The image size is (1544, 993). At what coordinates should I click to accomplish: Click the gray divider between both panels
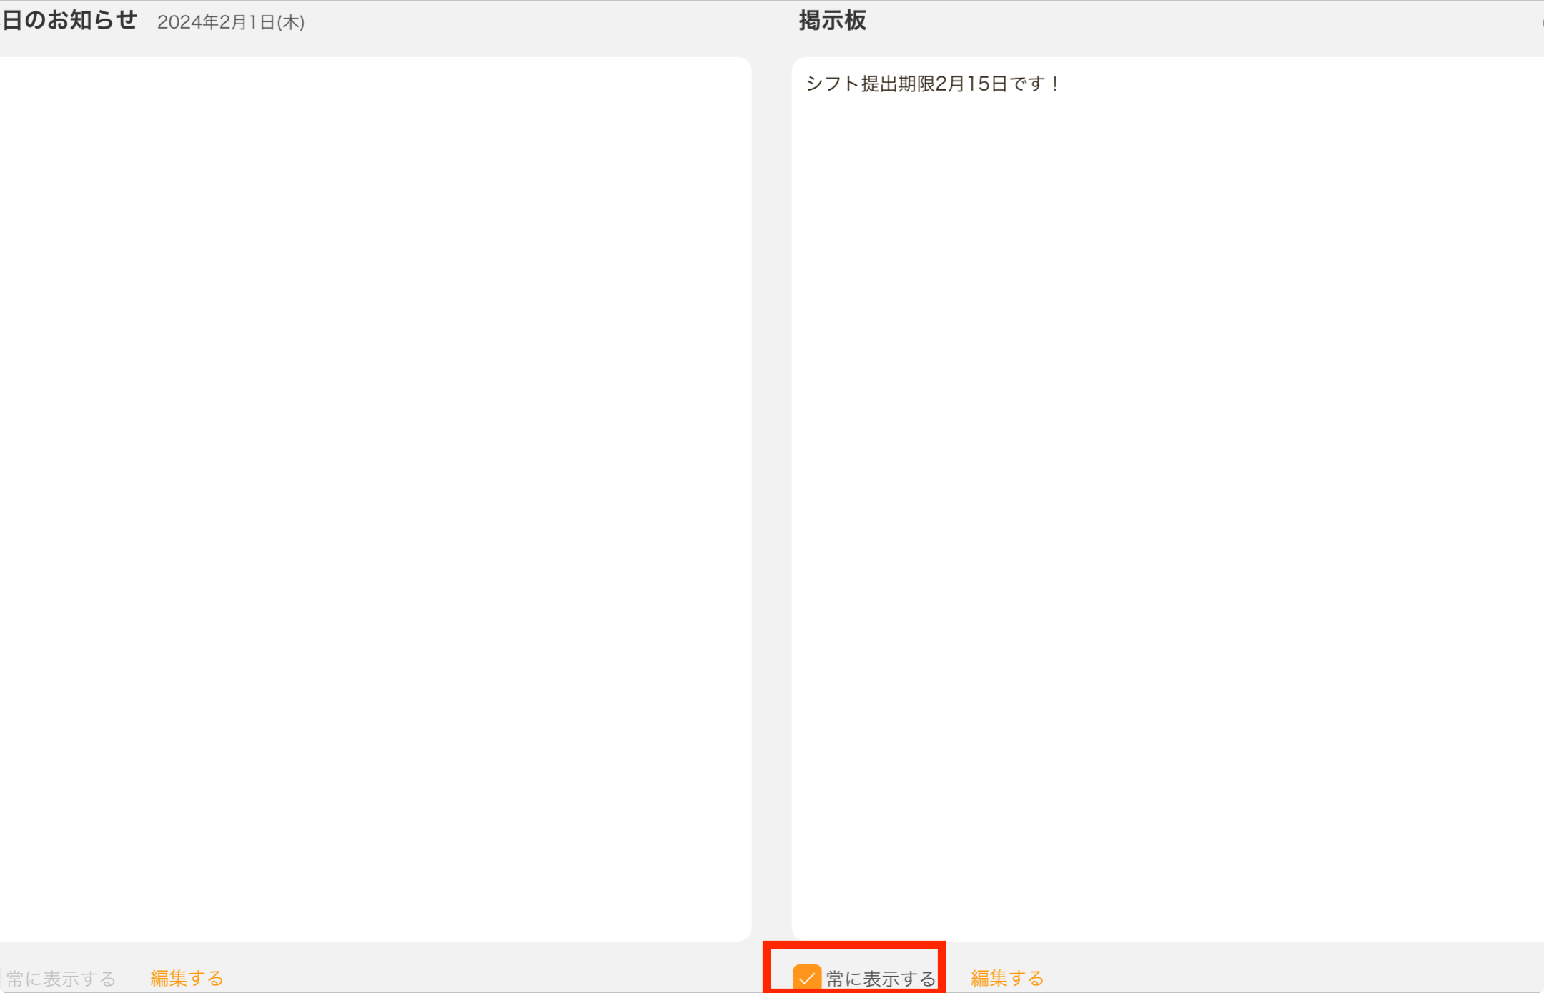click(772, 499)
